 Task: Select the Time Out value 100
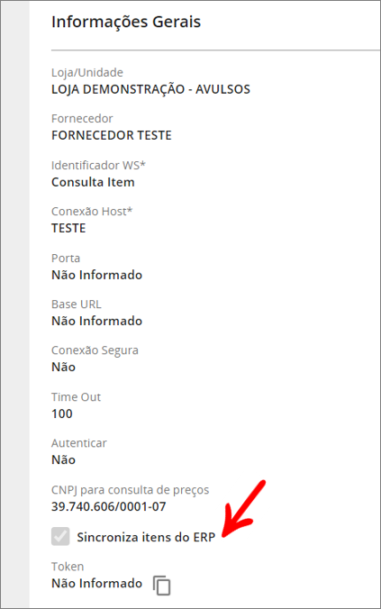tap(62, 414)
